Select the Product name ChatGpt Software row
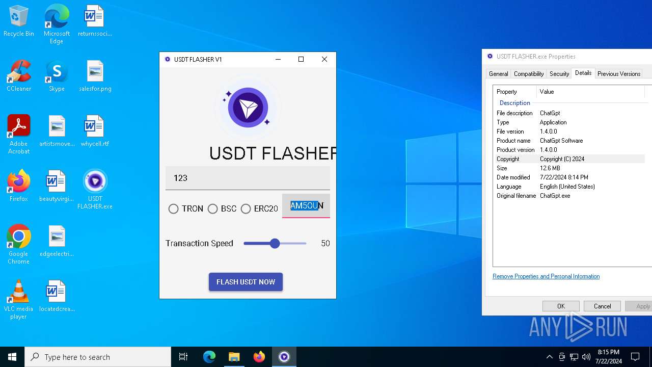This screenshot has height=367, width=652. (569, 141)
